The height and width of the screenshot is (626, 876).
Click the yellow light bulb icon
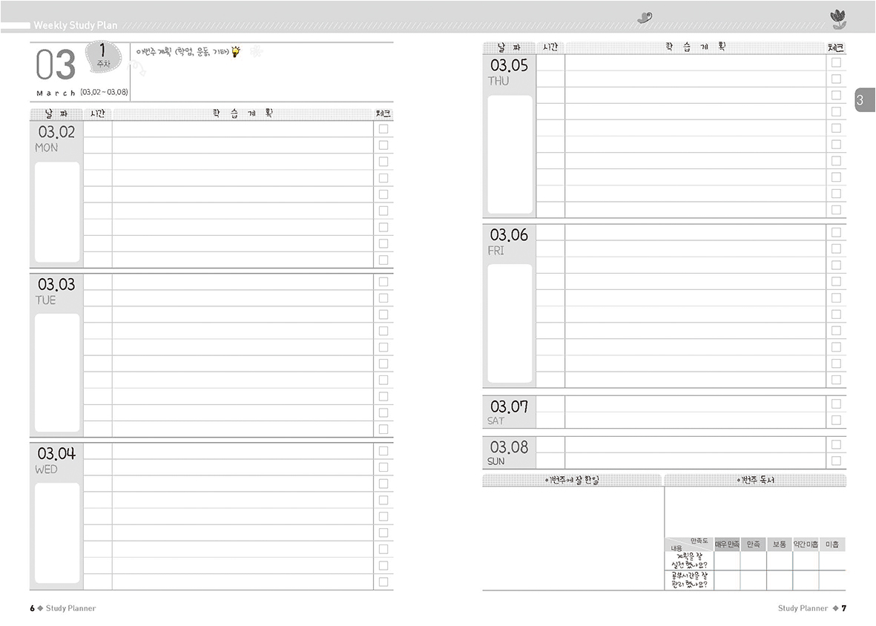coord(236,52)
